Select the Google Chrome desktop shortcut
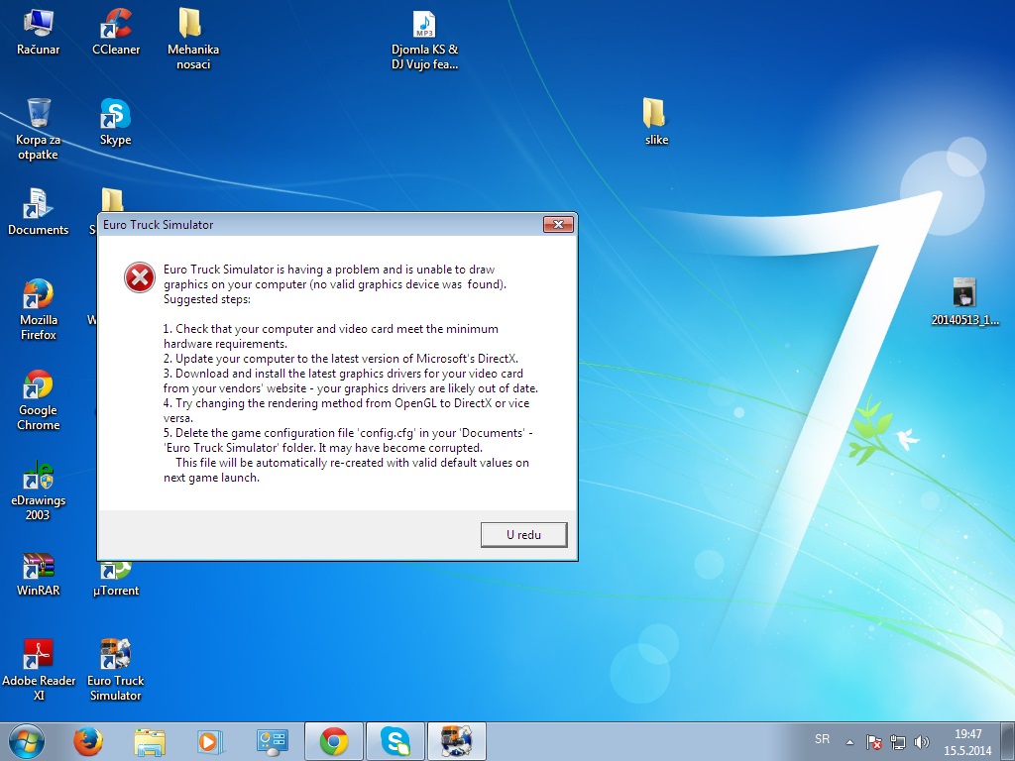 39,400
